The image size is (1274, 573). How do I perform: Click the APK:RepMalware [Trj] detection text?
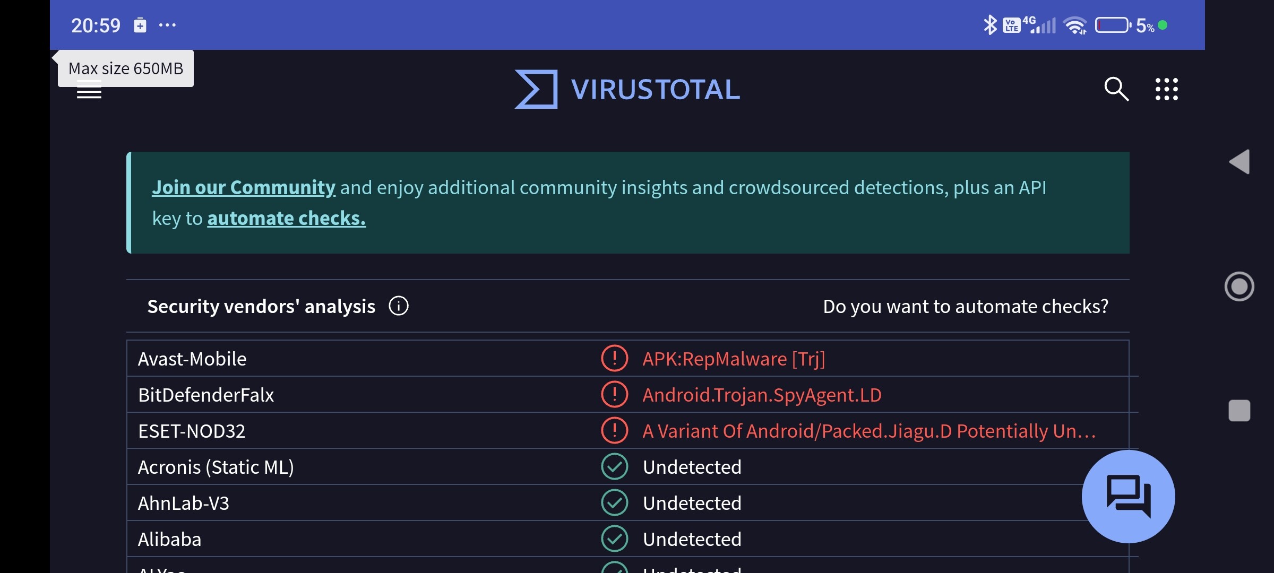734,359
